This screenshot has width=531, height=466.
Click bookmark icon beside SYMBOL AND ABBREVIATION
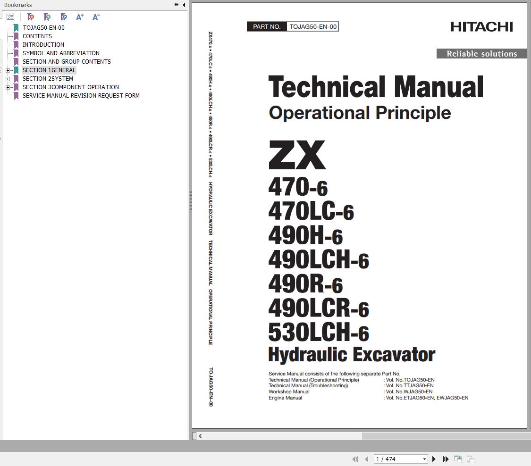[x=16, y=53]
